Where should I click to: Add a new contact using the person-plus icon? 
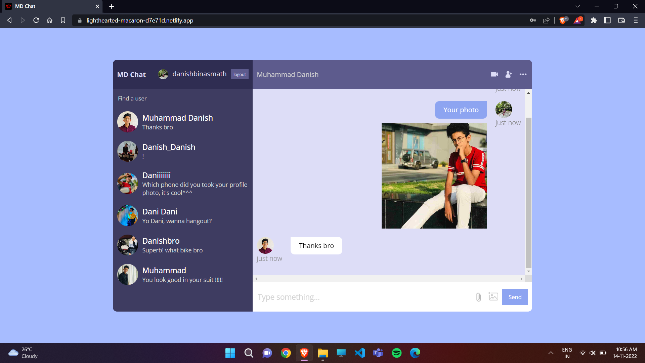tap(508, 74)
